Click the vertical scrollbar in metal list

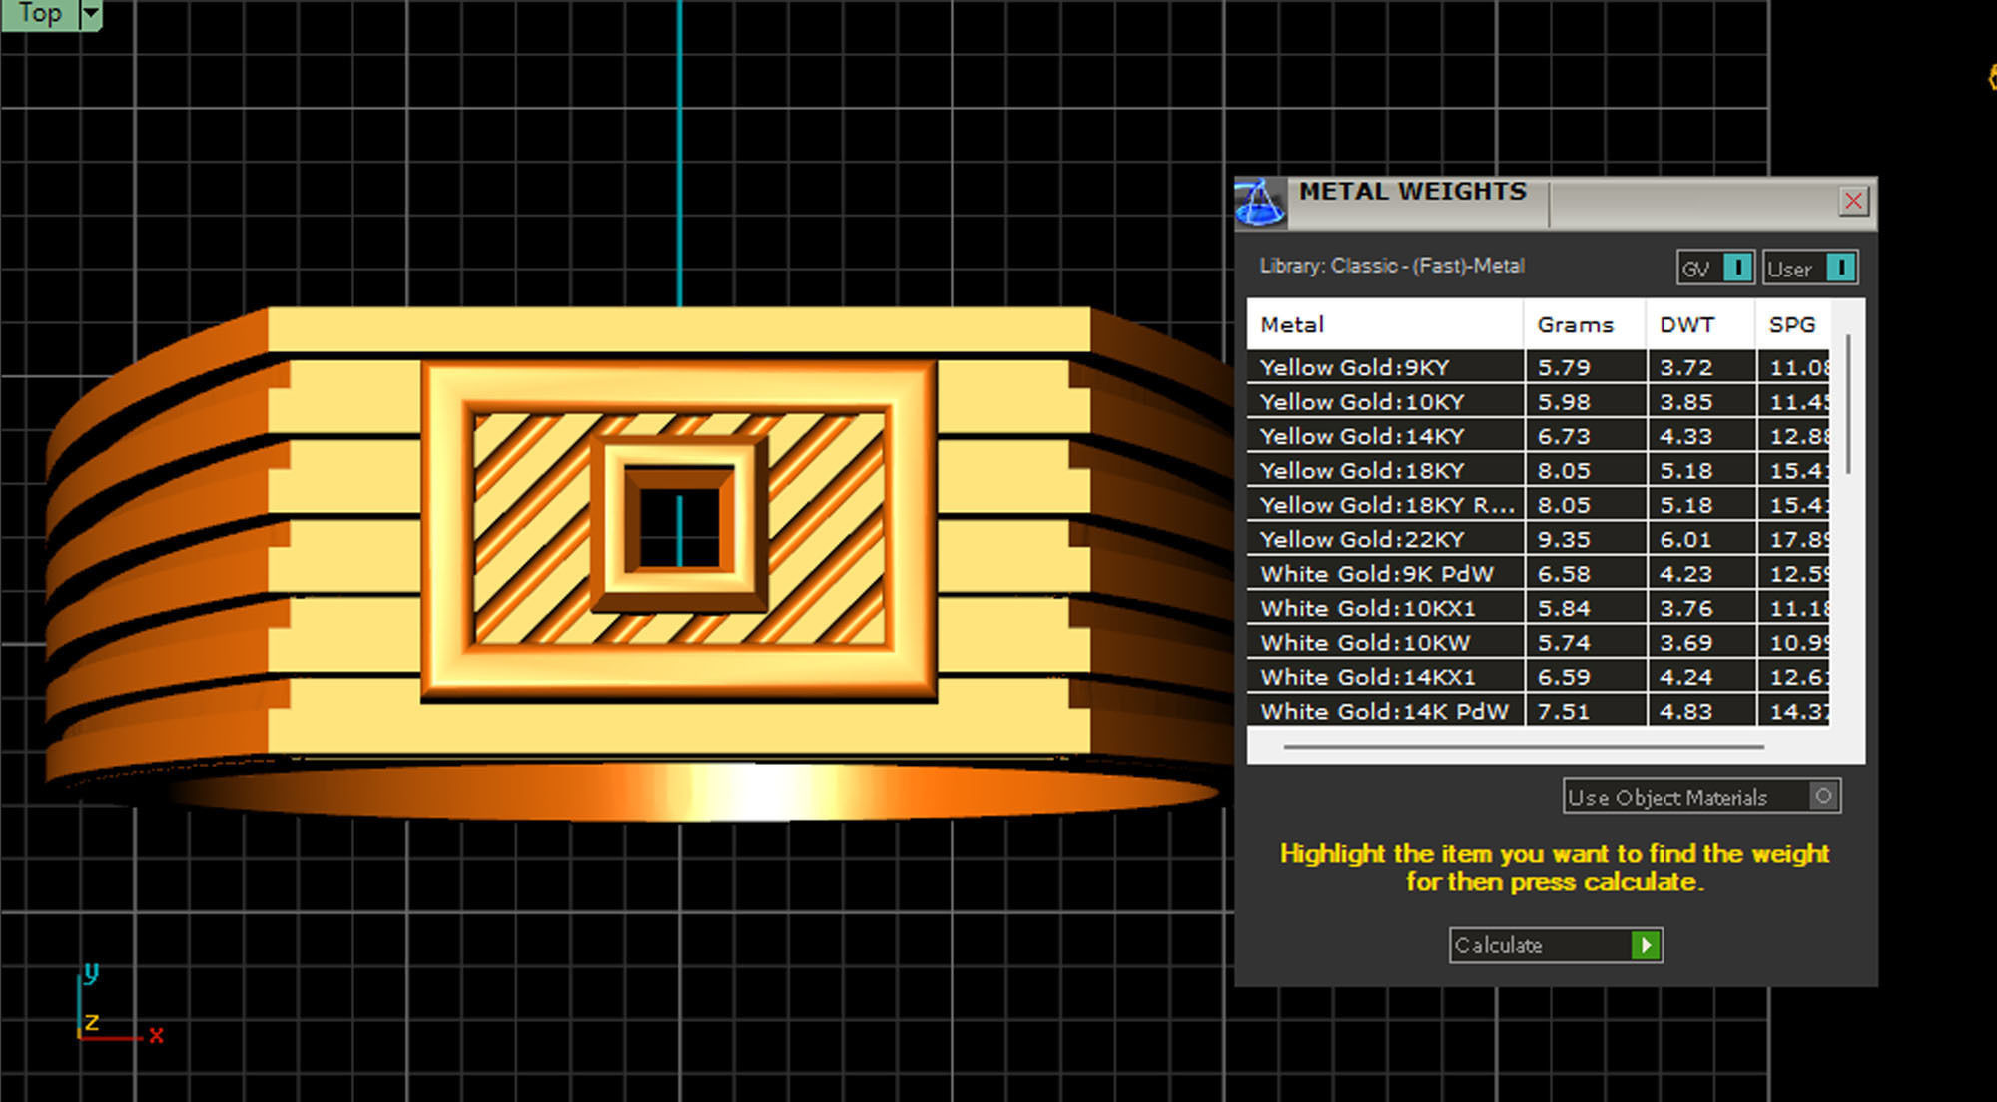(1848, 404)
